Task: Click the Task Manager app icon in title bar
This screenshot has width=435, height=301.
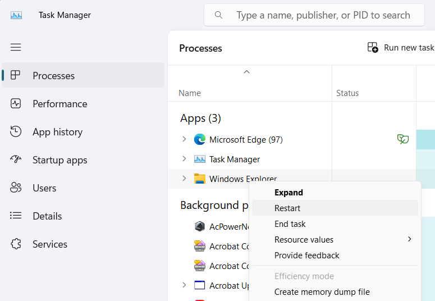Action: point(16,15)
